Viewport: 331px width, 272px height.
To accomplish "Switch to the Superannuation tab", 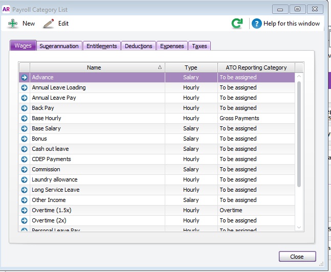I will 59,46.
